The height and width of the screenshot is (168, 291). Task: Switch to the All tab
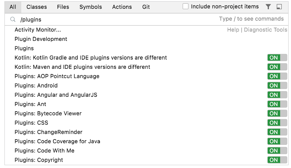13,7
